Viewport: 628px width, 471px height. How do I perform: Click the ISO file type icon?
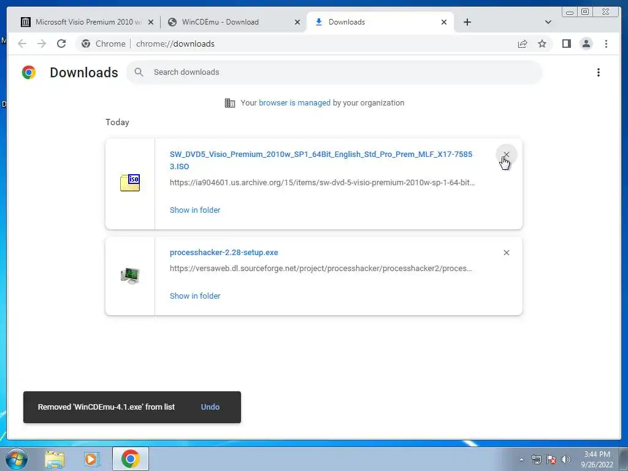[130, 183]
